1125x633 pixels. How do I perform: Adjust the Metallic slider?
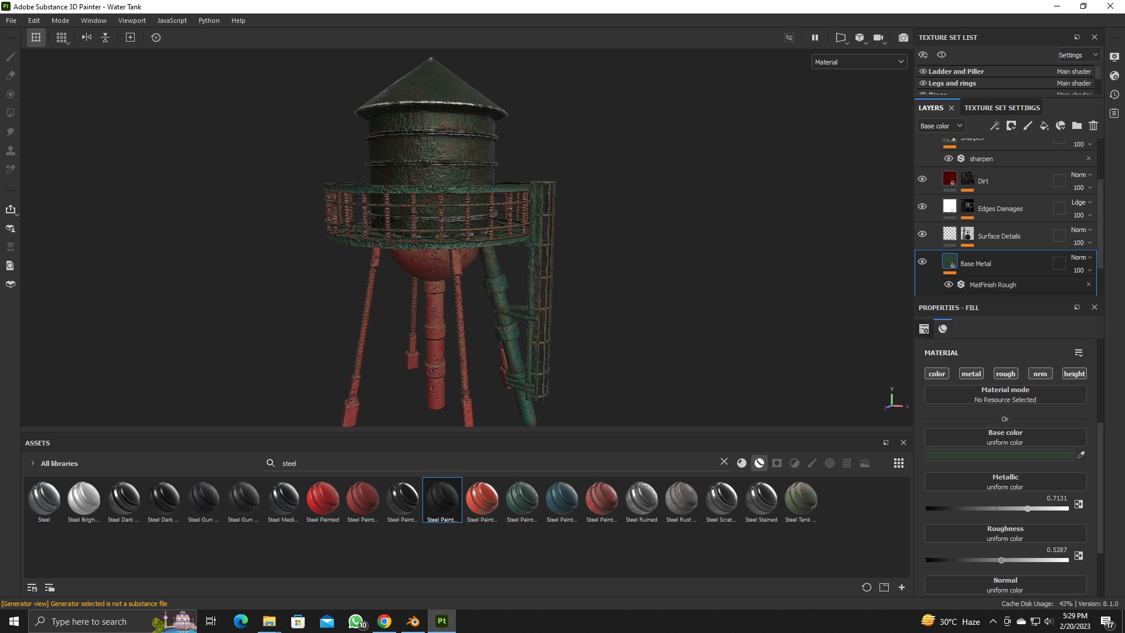click(x=997, y=509)
